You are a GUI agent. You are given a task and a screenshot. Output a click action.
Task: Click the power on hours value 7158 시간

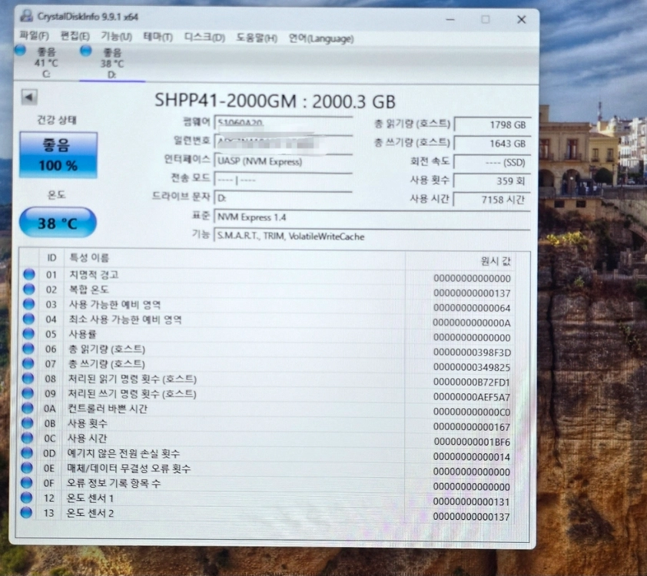pyautogui.click(x=492, y=200)
